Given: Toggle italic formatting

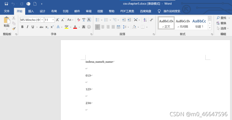Looking at the screenshot, I should click(27, 27).
